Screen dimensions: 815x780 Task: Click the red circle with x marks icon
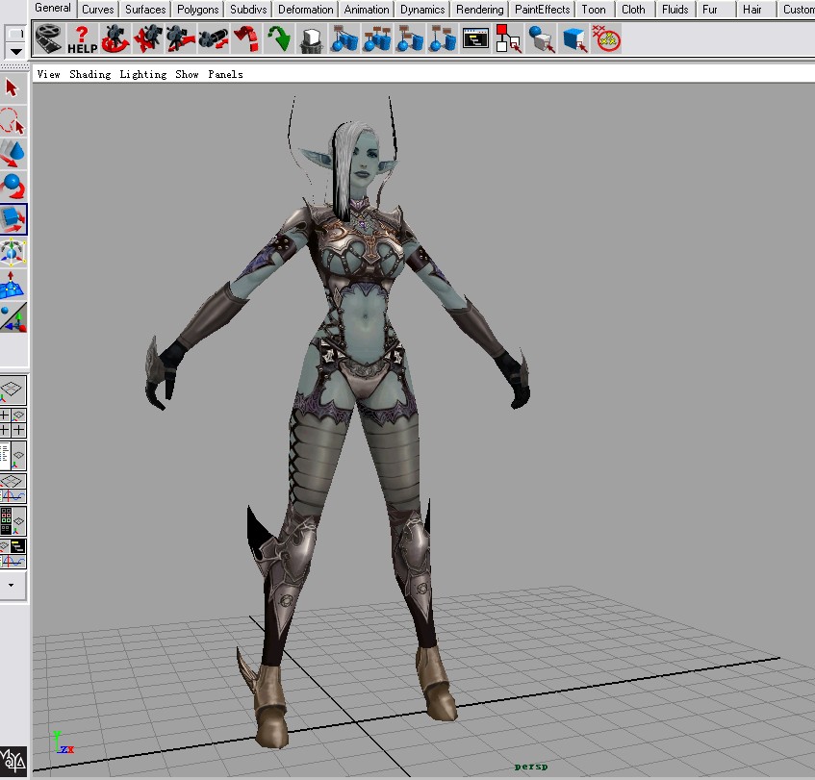606,39
